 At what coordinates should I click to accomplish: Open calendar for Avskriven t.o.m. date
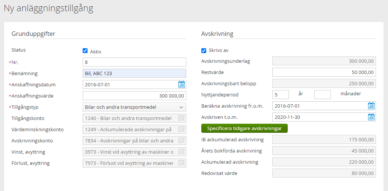point(371,117)
